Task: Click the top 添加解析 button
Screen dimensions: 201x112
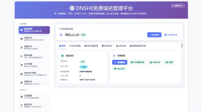Action: (x=154, y=35)
